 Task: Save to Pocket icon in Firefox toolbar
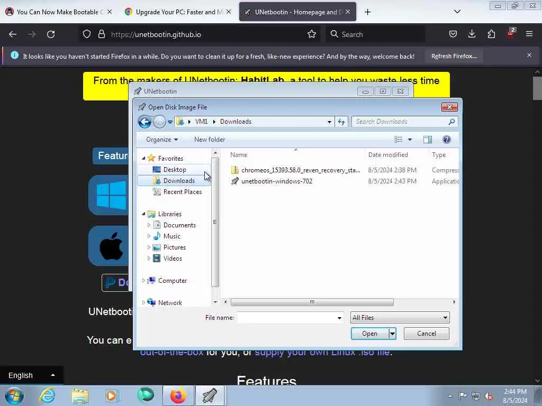[x=453, y=34]
